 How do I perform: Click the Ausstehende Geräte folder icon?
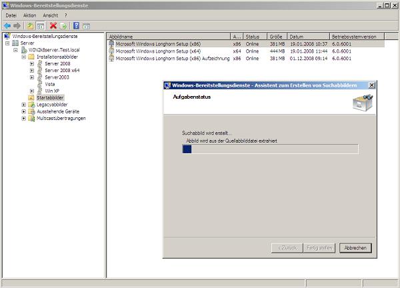pos(31,111)
